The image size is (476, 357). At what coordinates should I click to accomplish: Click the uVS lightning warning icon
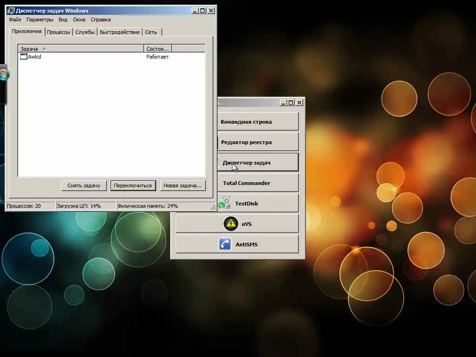pos(231,224)
